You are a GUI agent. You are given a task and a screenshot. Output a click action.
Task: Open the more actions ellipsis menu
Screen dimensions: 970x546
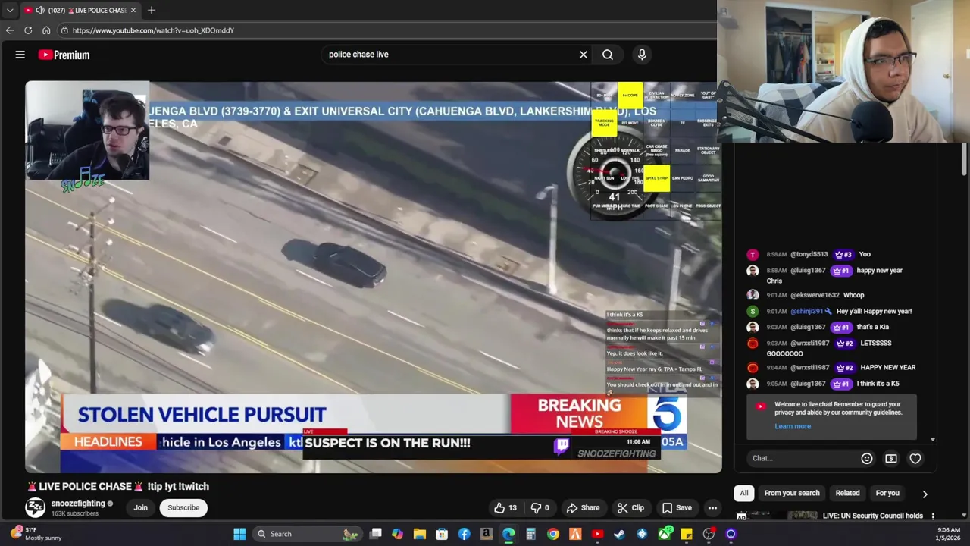[712, 508]
